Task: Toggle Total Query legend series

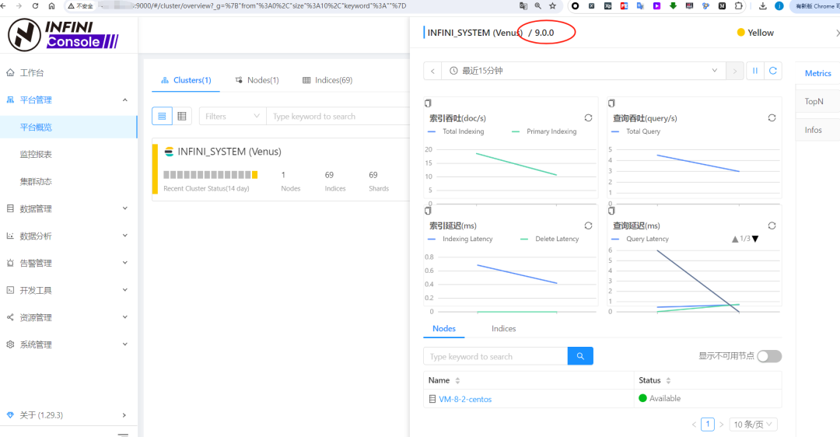Action: click(x=636, y=131)
